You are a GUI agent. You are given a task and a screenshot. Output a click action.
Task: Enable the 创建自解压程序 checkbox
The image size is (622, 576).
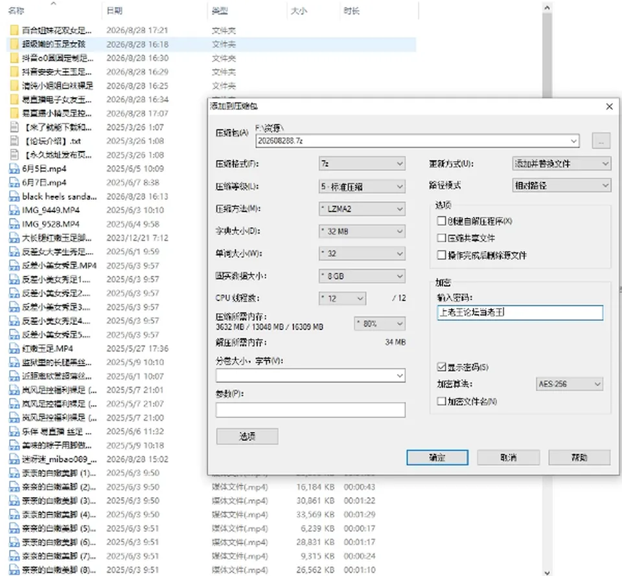pos(441,221)
